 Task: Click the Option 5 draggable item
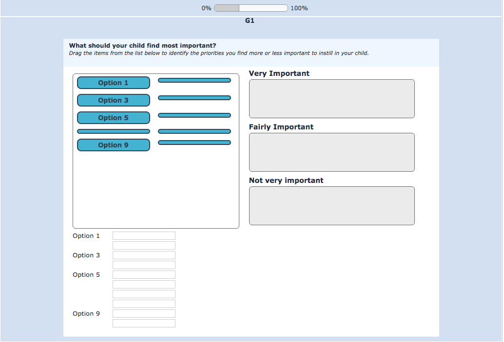point(113,118)
